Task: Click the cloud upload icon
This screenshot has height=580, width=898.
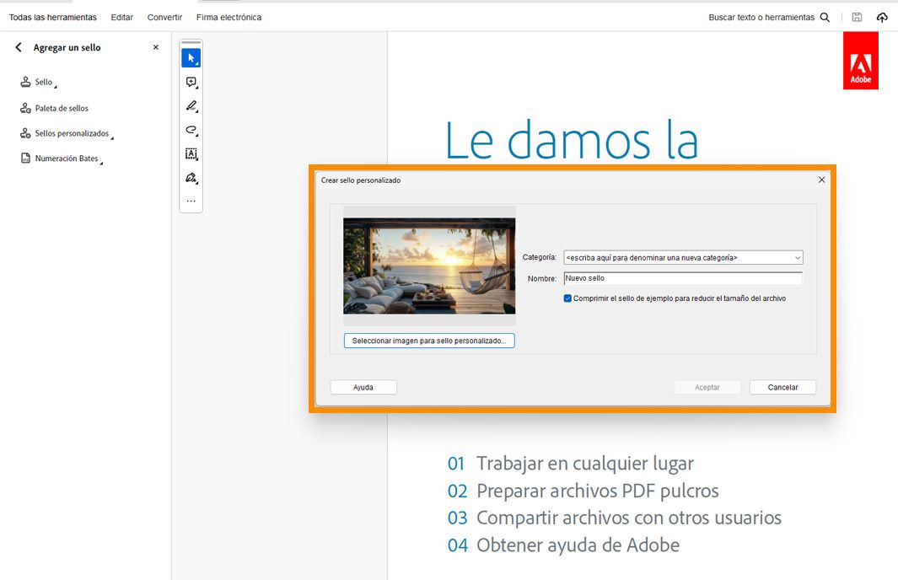Action: [x=882, y=17]
